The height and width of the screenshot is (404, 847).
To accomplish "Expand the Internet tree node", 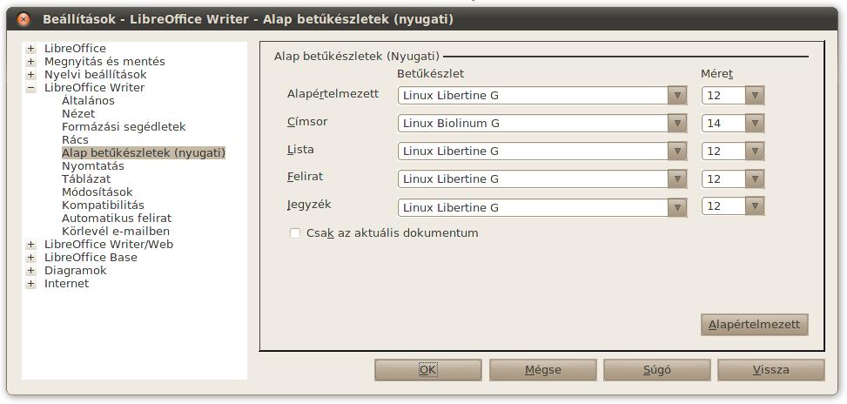I will click(30, 284).
